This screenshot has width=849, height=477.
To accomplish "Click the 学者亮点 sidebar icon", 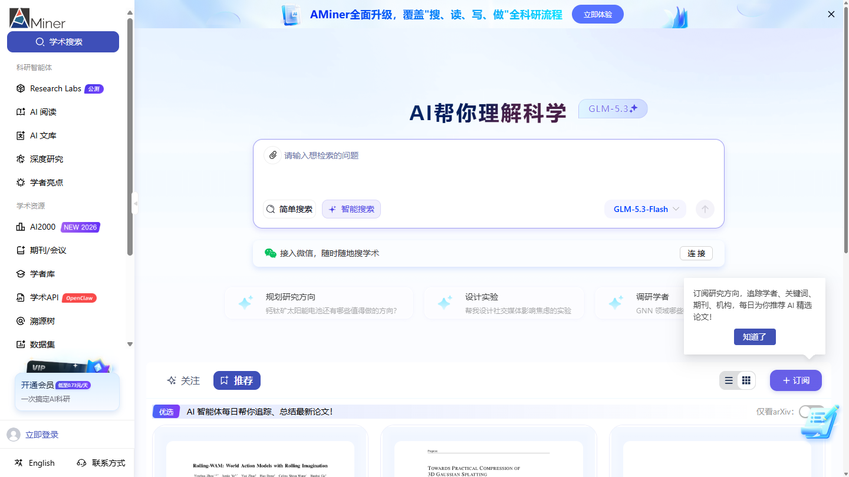I will pos(20,183).
